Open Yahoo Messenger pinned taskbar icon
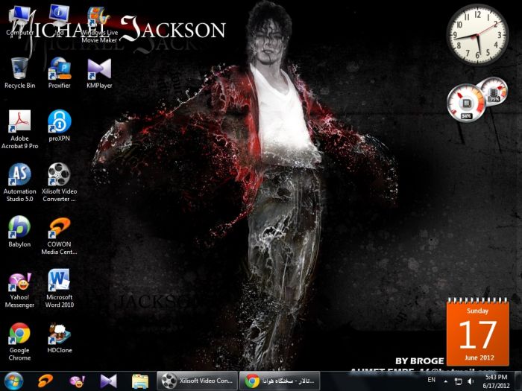 click(77, 381)
